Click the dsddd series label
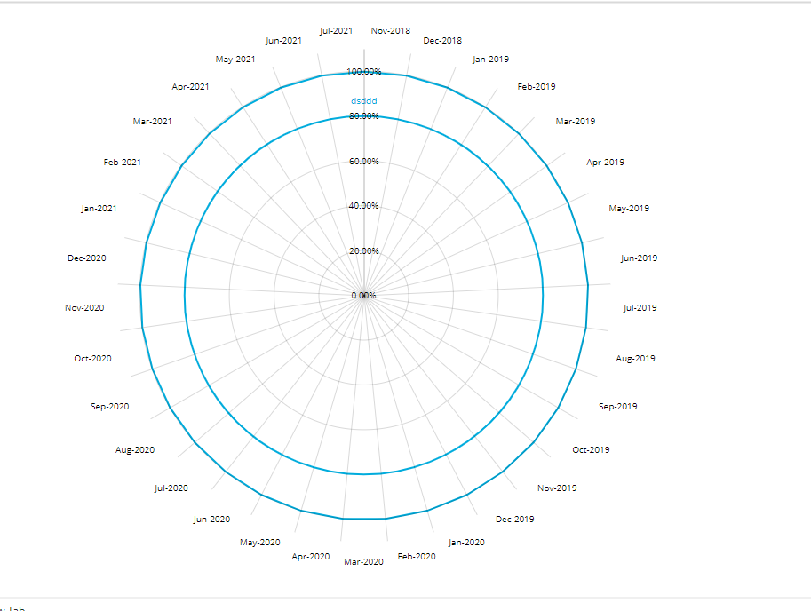Image resolution: width=811 pixels, height=611 pixels. pyautogui.click(x=364, y=101)
